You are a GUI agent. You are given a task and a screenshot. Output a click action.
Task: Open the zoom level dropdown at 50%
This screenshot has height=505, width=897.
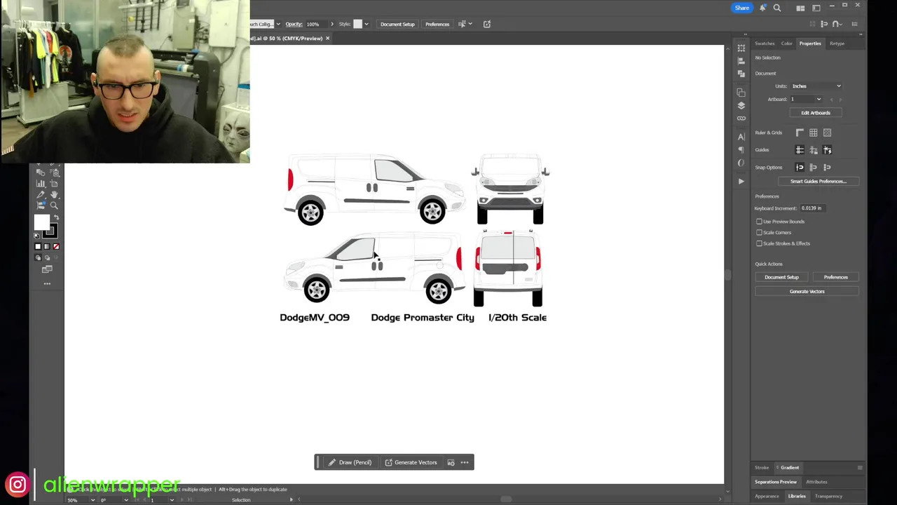(93, 500)
